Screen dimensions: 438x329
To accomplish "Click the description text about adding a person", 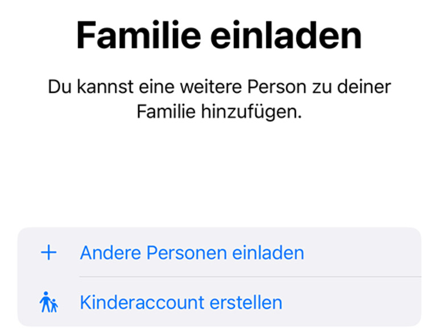I will 219,100.
